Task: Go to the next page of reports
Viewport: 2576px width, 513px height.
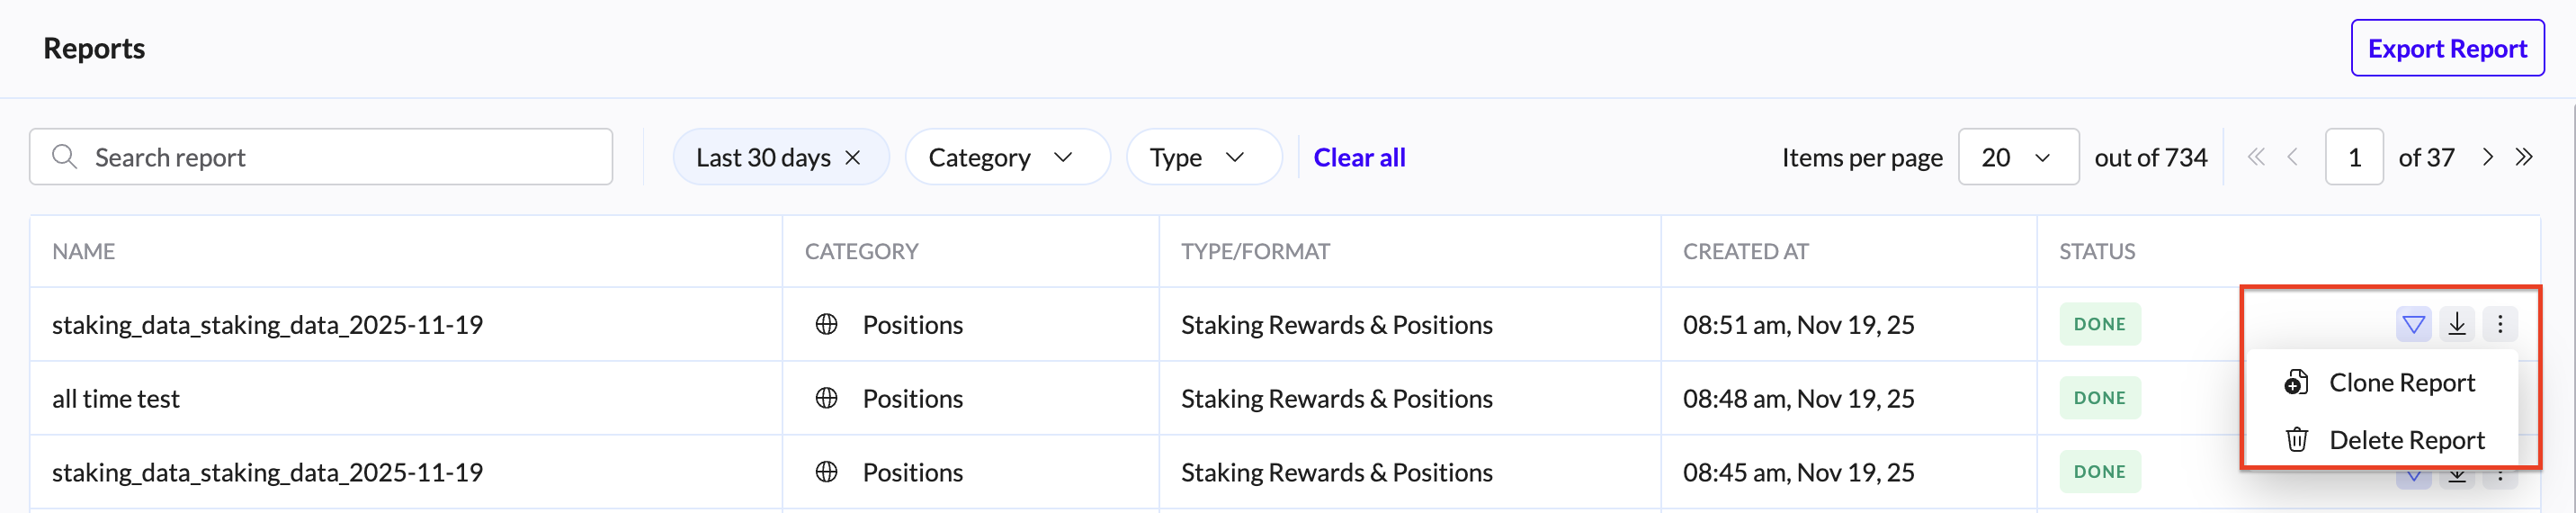Action: (2487, 157)
